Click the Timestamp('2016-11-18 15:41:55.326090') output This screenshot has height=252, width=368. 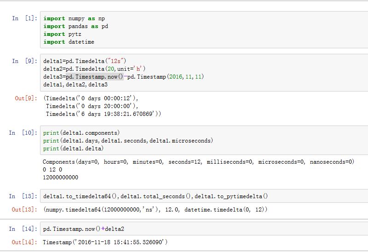105,242
